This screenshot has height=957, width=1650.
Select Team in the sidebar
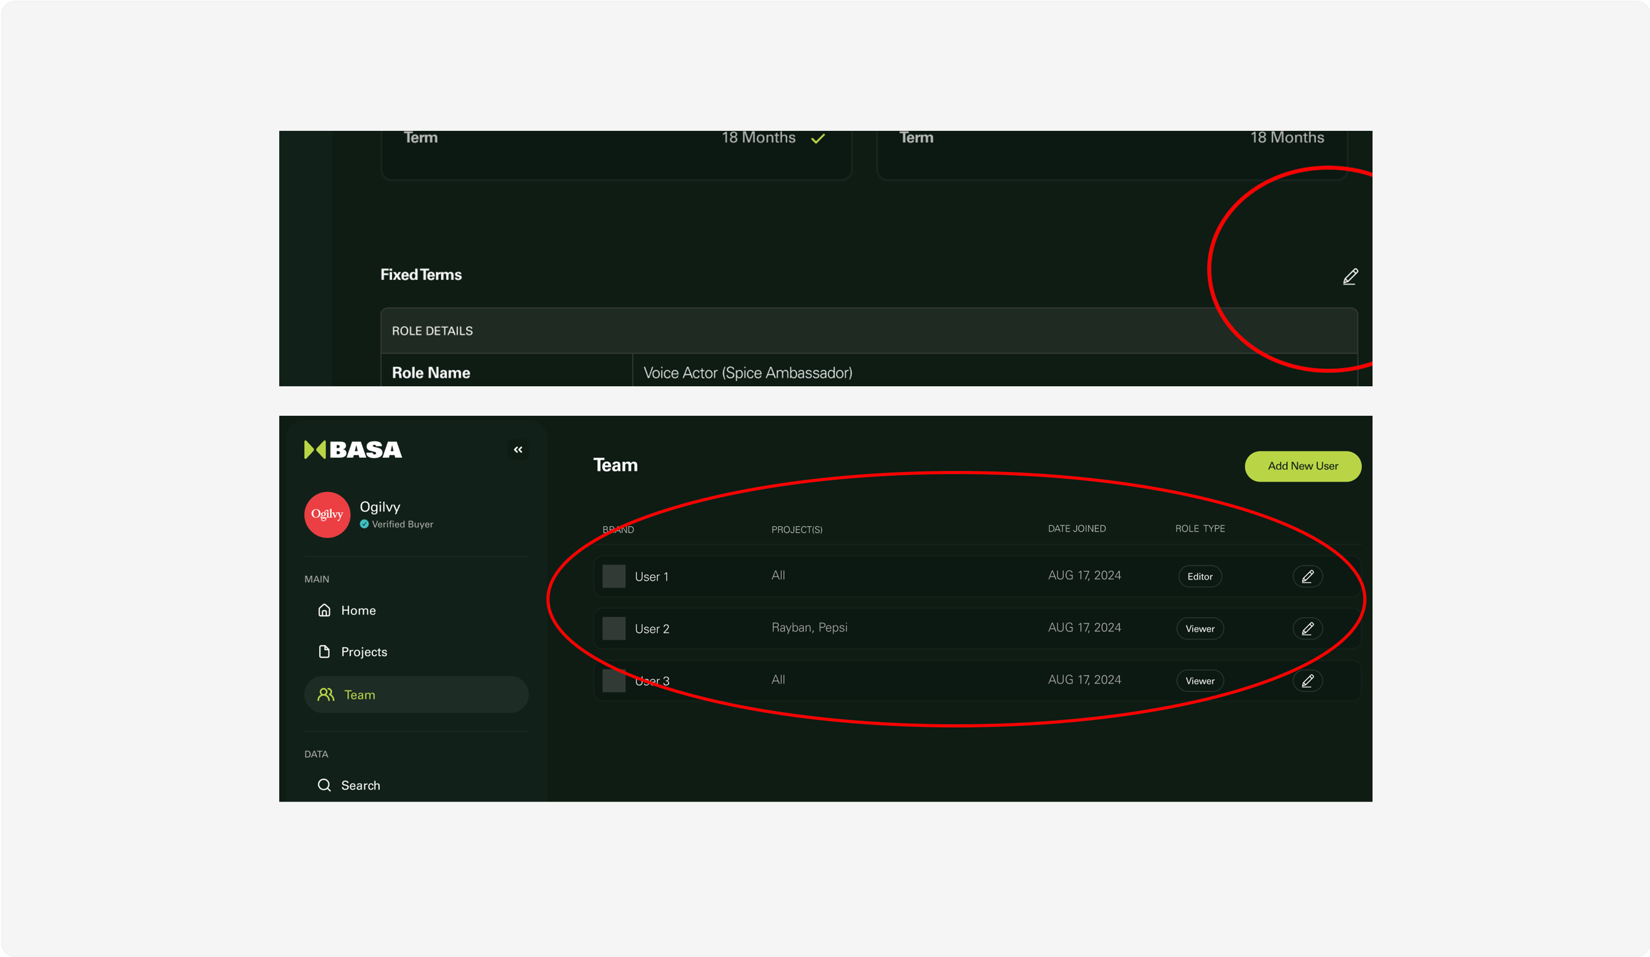coord(360,694)
